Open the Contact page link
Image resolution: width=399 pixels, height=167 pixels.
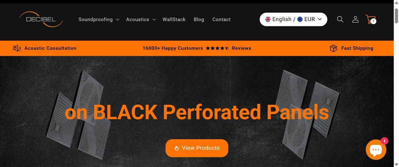click(x=221, y=20)
